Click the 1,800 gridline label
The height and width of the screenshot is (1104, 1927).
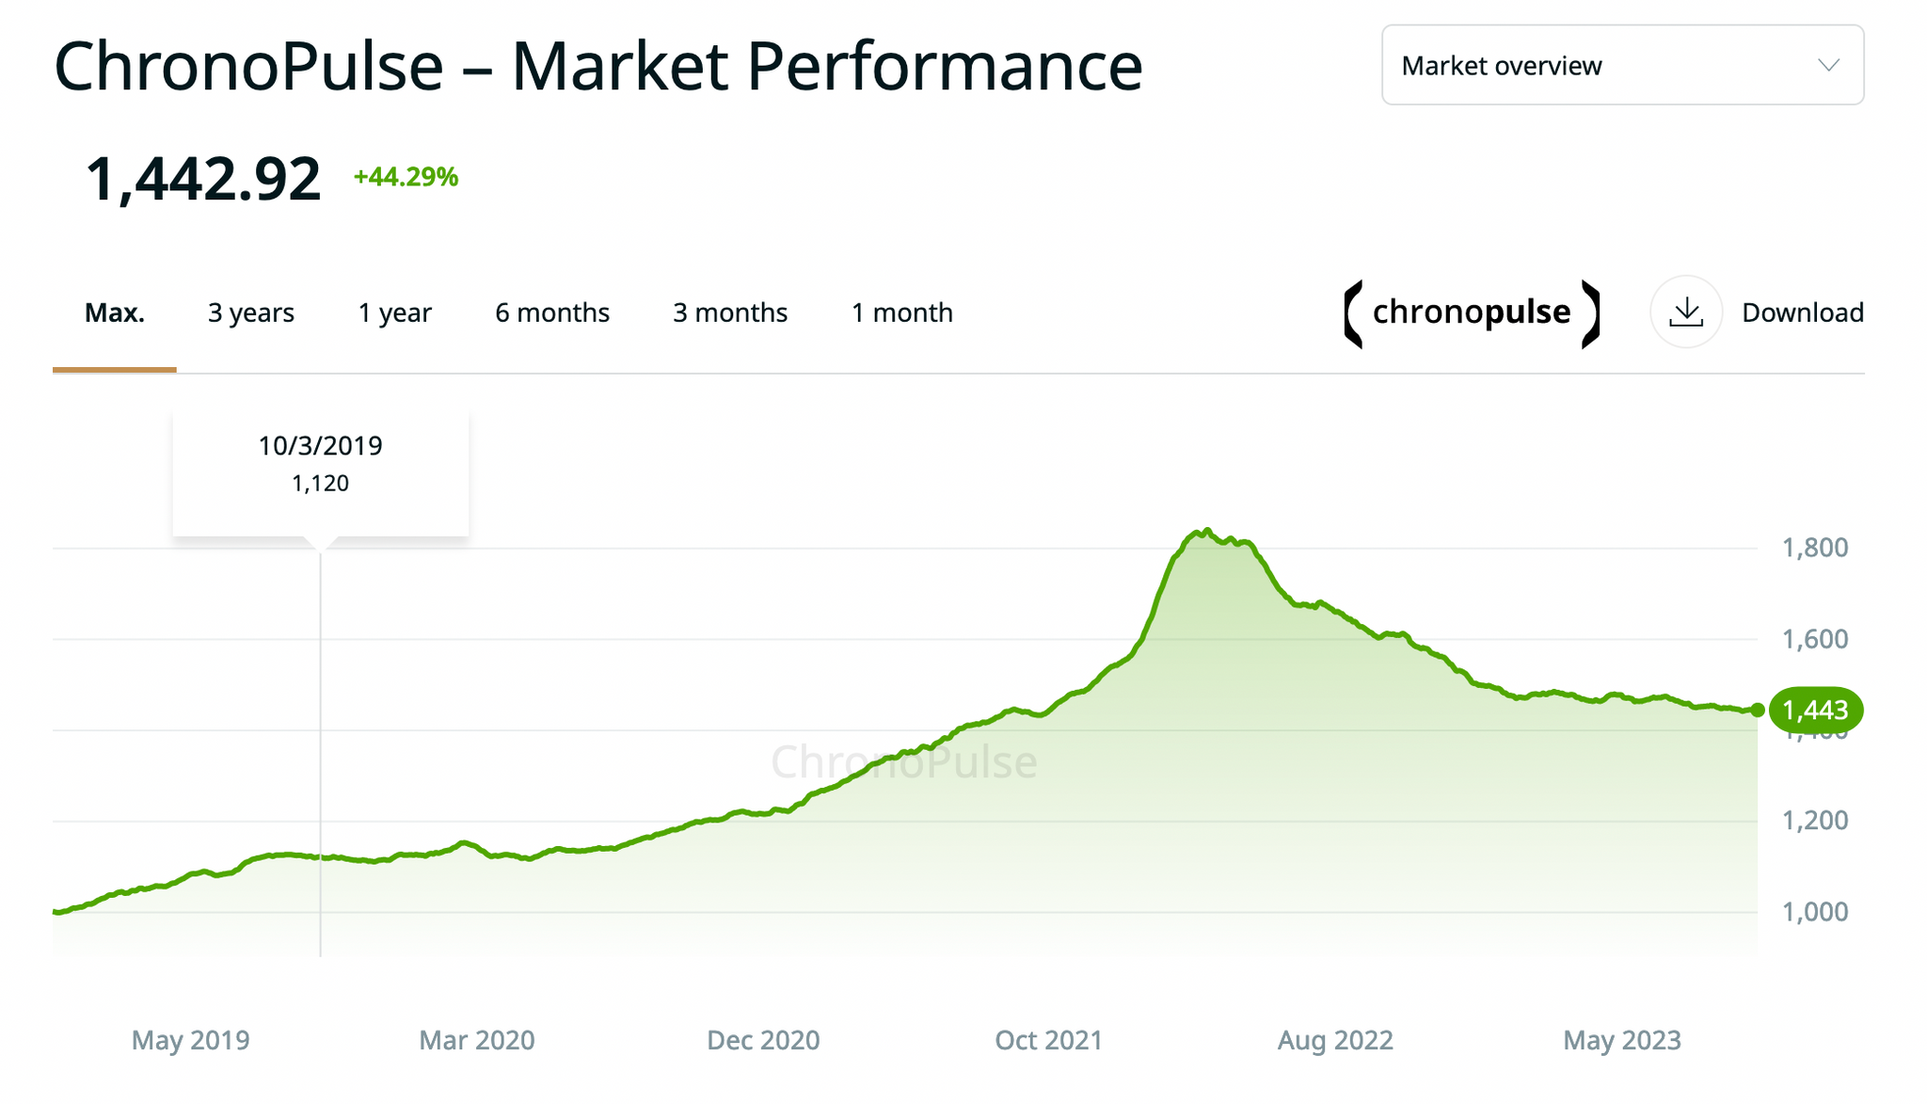coord(1814,547)
